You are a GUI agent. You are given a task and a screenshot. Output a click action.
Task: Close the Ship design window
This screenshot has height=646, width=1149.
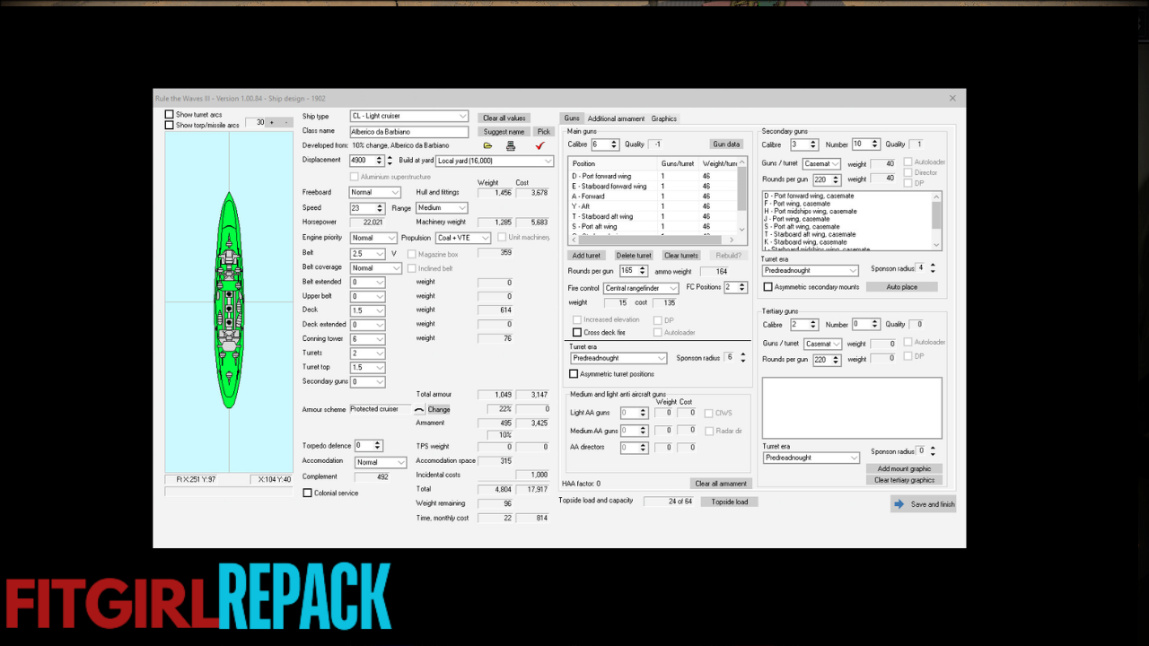pos(952,98)
